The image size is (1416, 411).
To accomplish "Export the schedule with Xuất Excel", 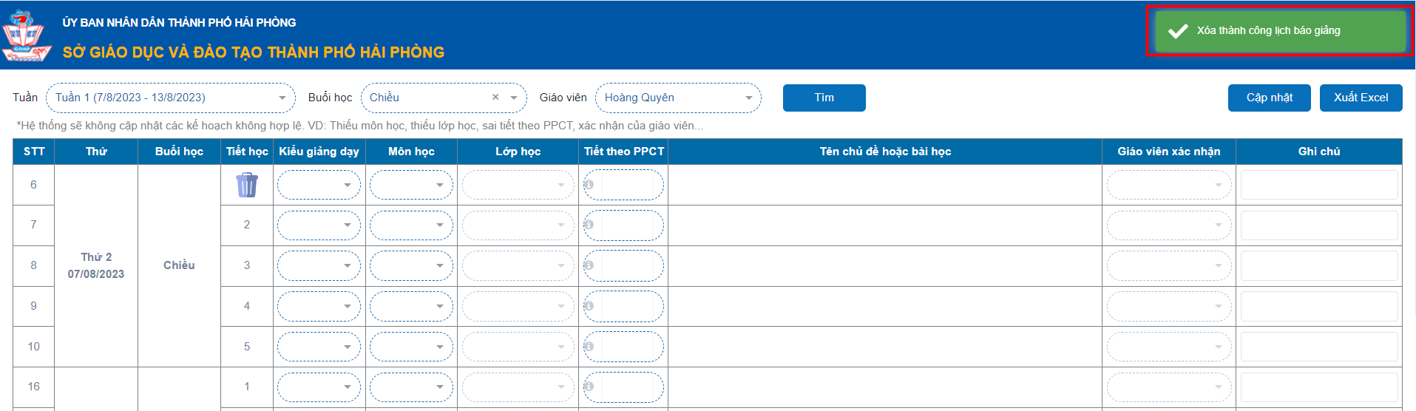I will tap(1361, 98).
